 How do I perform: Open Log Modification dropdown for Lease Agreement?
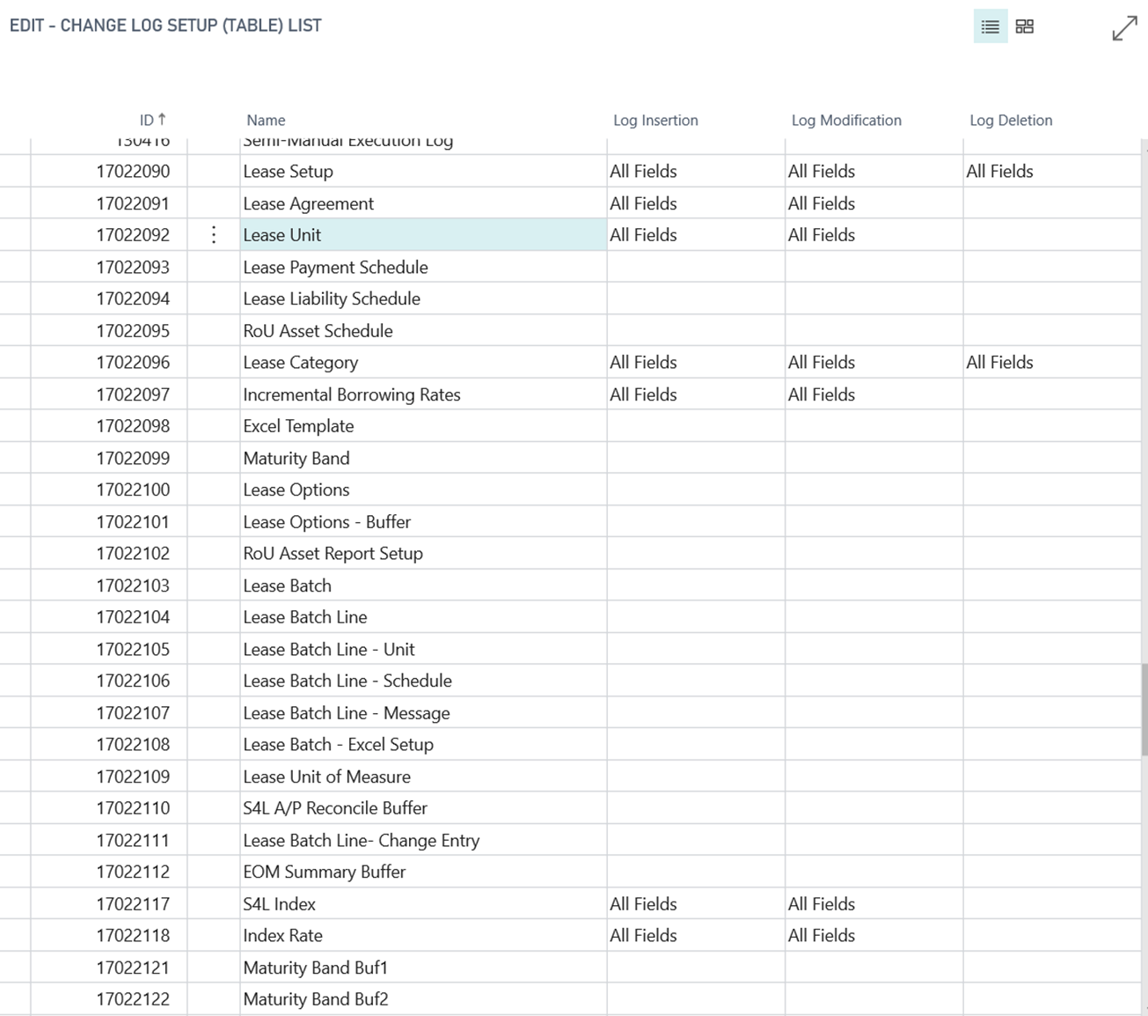[874, 203]
